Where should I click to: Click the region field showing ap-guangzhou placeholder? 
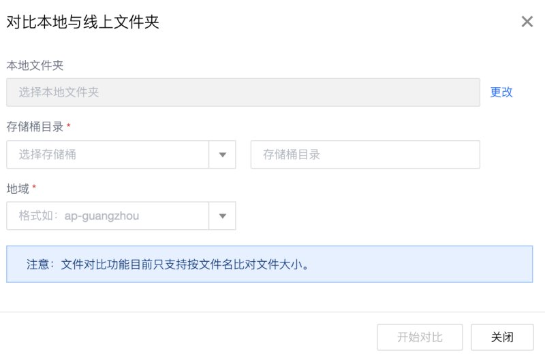[x=108, y=216]
